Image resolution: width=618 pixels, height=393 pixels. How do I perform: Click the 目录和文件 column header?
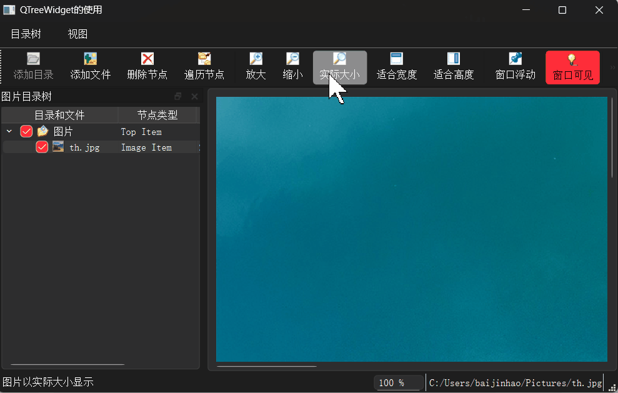(x=59, y=115)
